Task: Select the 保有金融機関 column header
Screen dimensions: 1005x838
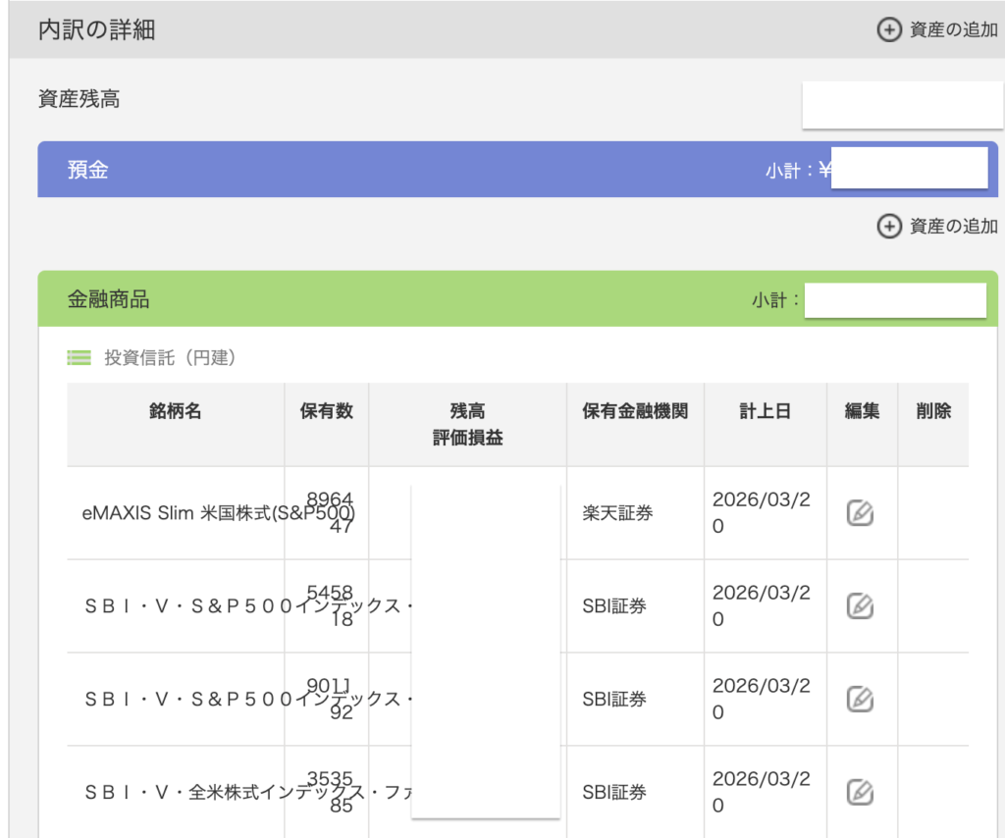Action: pyautogui.click(x=635, y=411)
